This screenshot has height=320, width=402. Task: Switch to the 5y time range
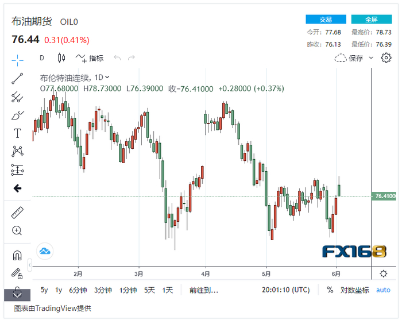[44, 290]
